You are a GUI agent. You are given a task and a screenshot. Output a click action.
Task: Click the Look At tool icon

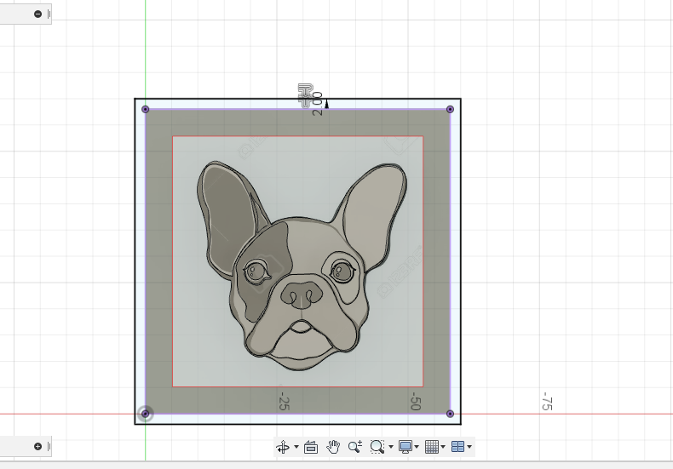coord(311,447)
